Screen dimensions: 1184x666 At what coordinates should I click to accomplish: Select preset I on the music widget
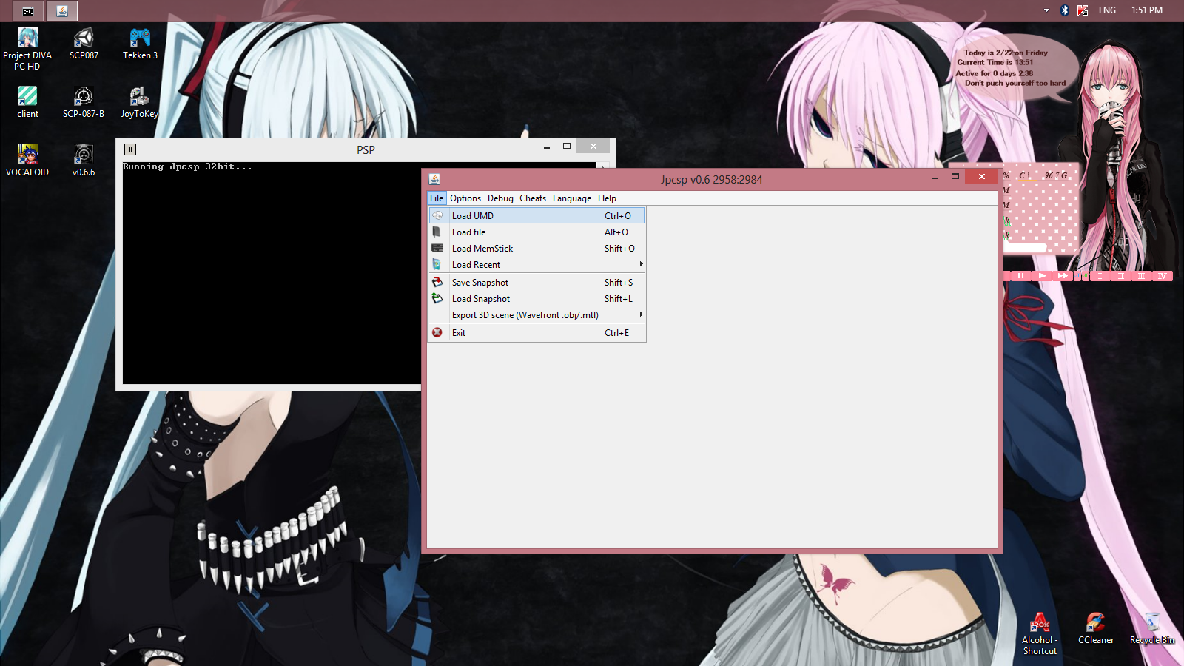coord(1100,276)
